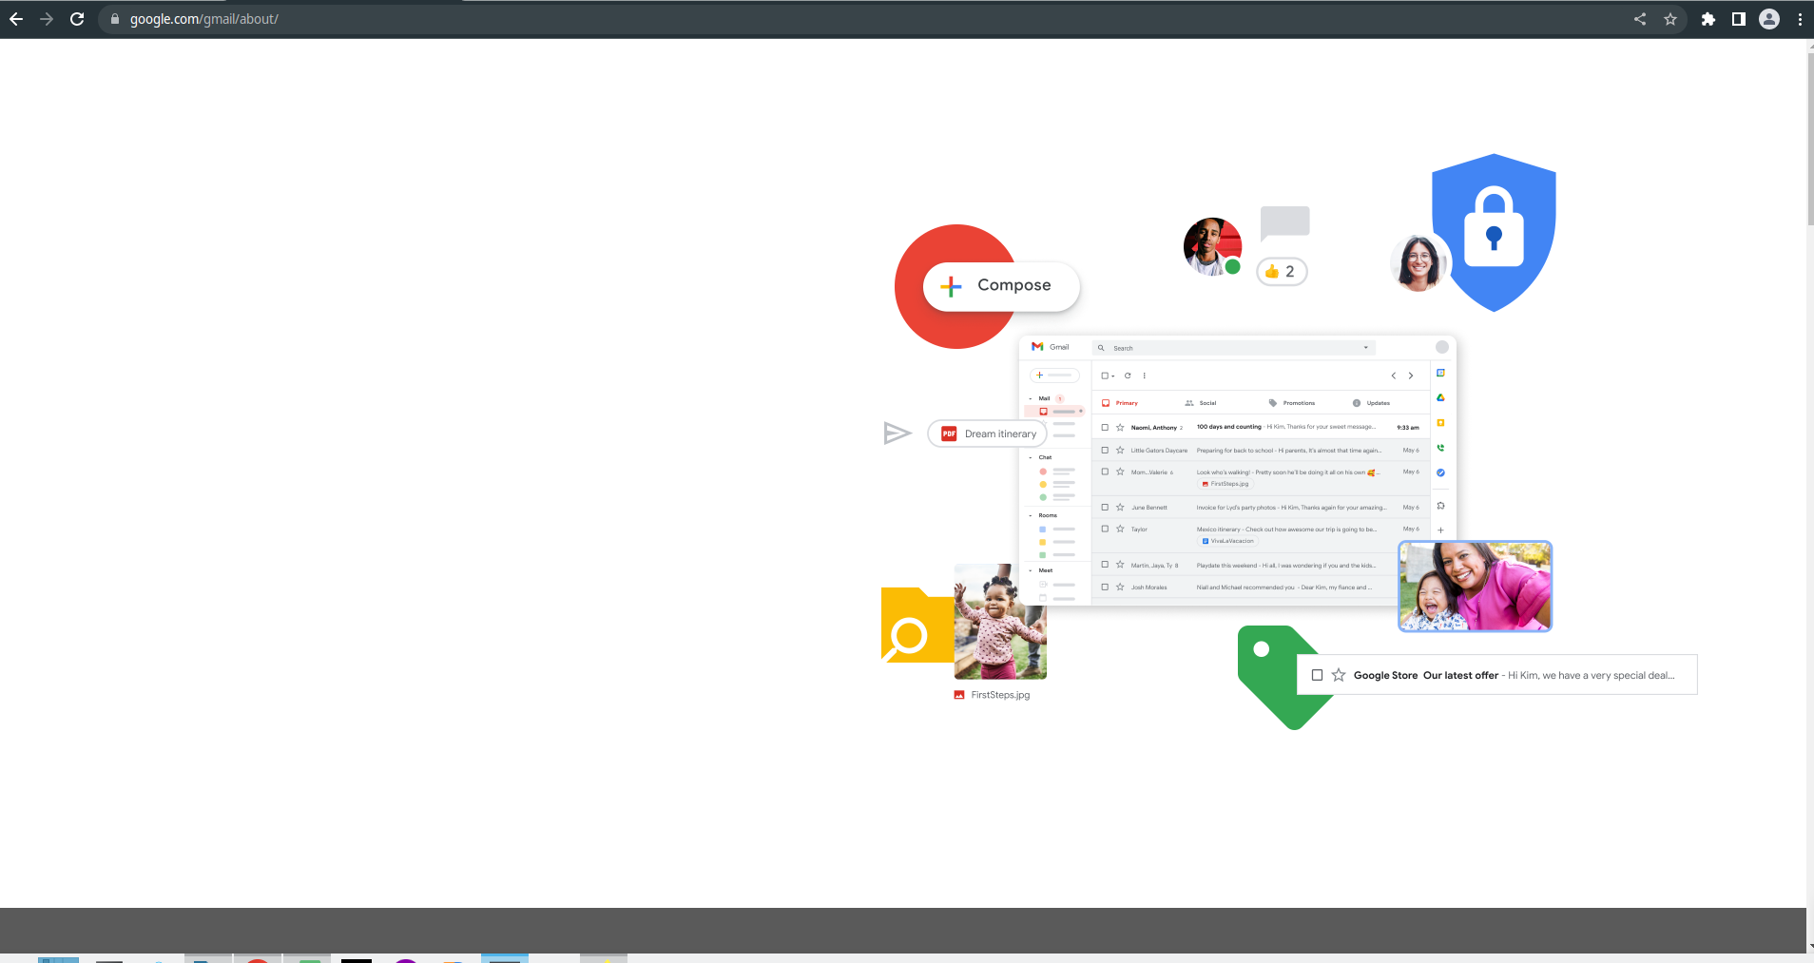1814x963 pixels.
Task: Open Google Drive side panel icon
Action: (1440, 397)
